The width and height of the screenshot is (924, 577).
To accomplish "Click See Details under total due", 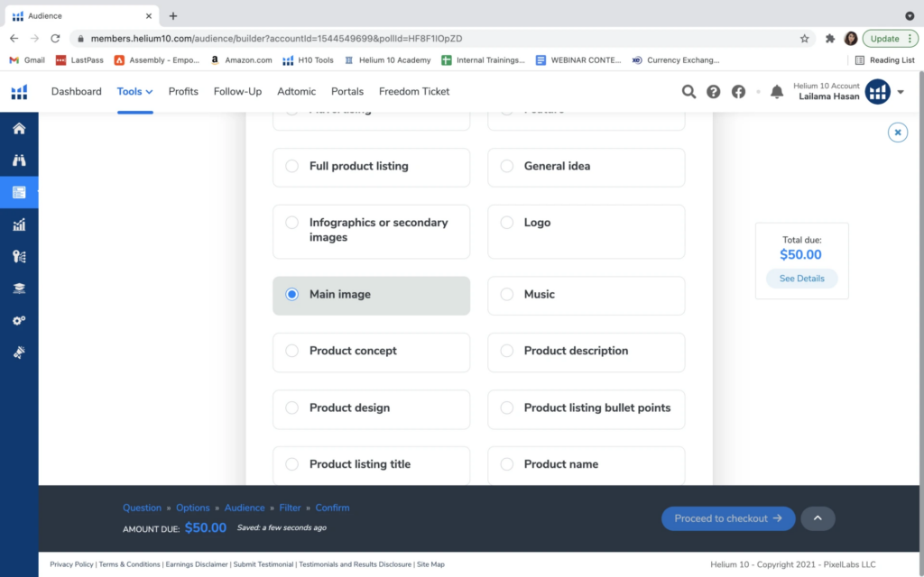I will [801, 279].
